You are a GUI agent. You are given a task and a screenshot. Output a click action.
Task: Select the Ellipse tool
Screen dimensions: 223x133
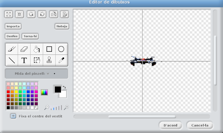pyautogui.click(x=61, y=49)
